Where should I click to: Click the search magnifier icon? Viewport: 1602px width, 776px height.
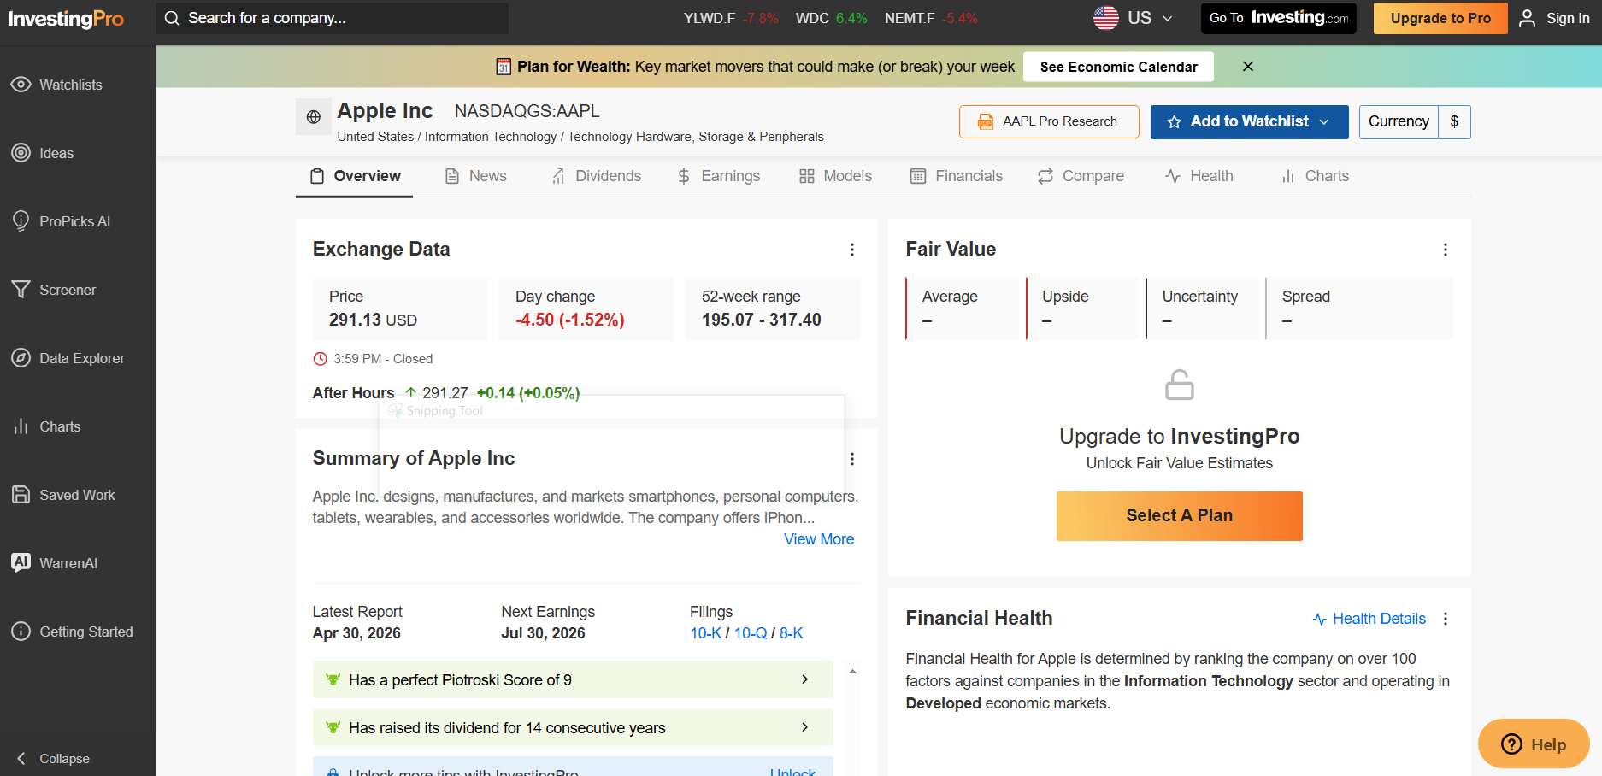[x=172, y=18]
